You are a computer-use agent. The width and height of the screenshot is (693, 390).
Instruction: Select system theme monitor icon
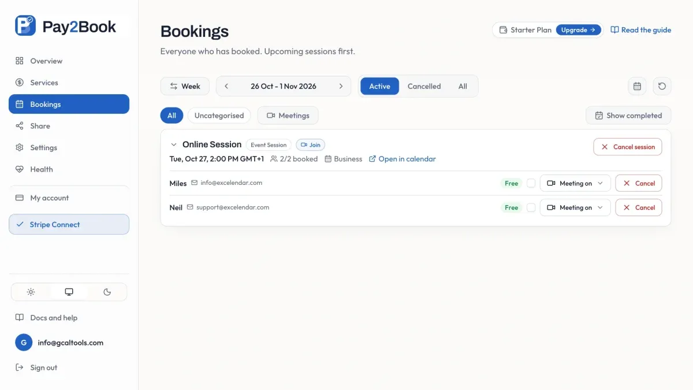pos(69,292)
